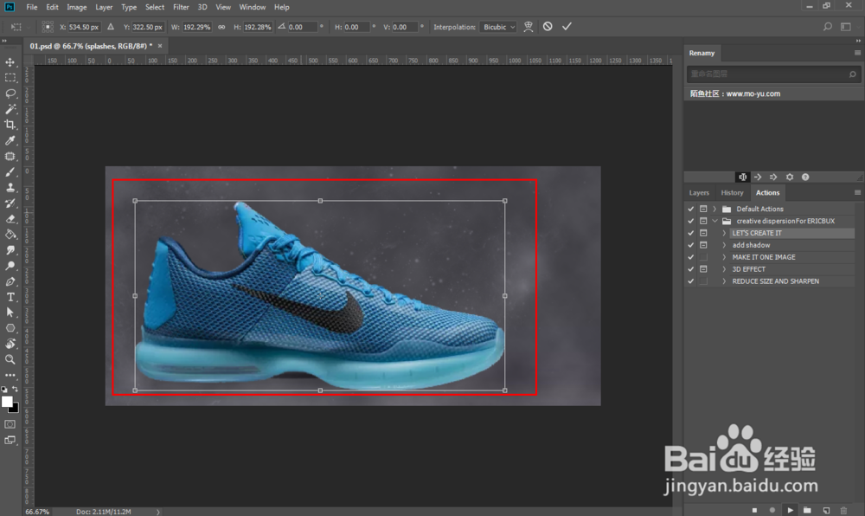Cancel the transform in options bar
Image resolution: width=865 pixels, height=516 pixels.
pos(548,27)
